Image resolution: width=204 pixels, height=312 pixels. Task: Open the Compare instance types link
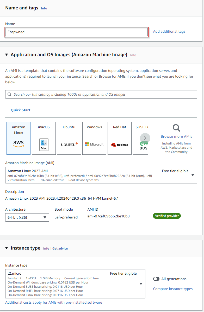pyautogui.click(x=173, y=289)
